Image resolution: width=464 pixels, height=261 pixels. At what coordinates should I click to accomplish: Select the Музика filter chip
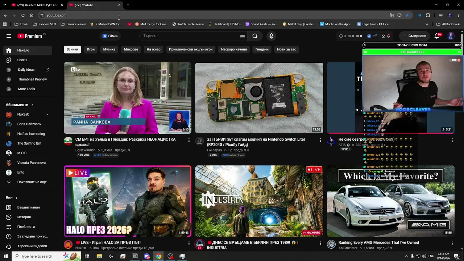pos(109,49)
